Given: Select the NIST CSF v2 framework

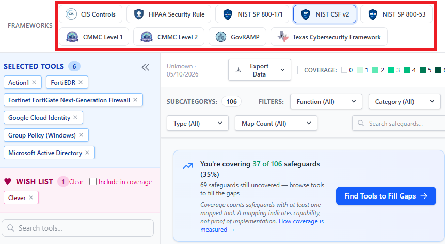Looking at the screenshot, I should click(325, 14).
